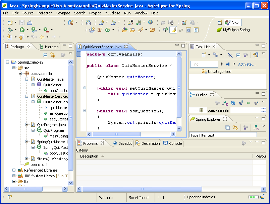Screen dimensions: 270x204
Task: Click the Search flashlight icon
Action: (x=140, y=30)
